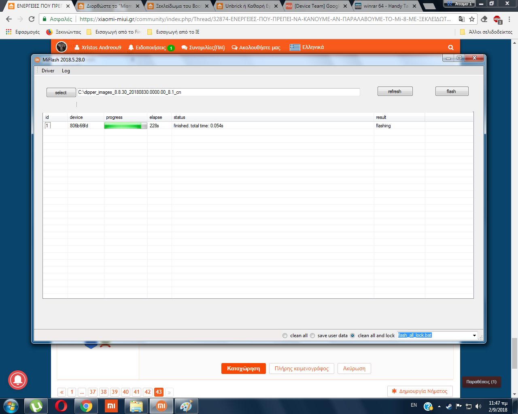Expand the flash_all_lock.bat script dropdown
Viewport: 518px width, 414px height.
[474, 336]
